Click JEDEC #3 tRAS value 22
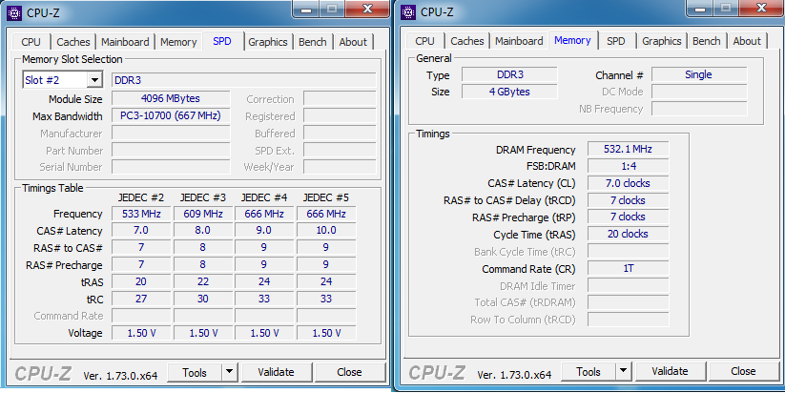The height and width of the screenshot is (393, 785). [203, 281]
